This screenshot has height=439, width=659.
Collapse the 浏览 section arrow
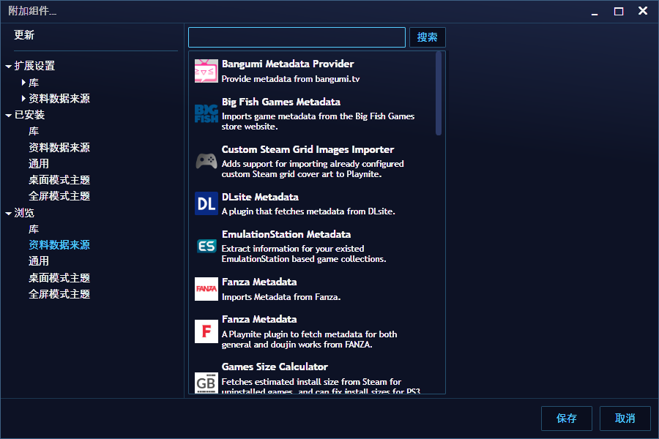tap(8, 214)
